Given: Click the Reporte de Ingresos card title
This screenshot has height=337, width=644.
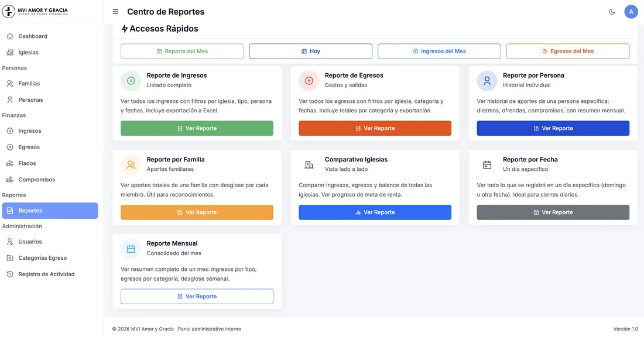Looking at the screenshot, I should [x=177, y=75].
